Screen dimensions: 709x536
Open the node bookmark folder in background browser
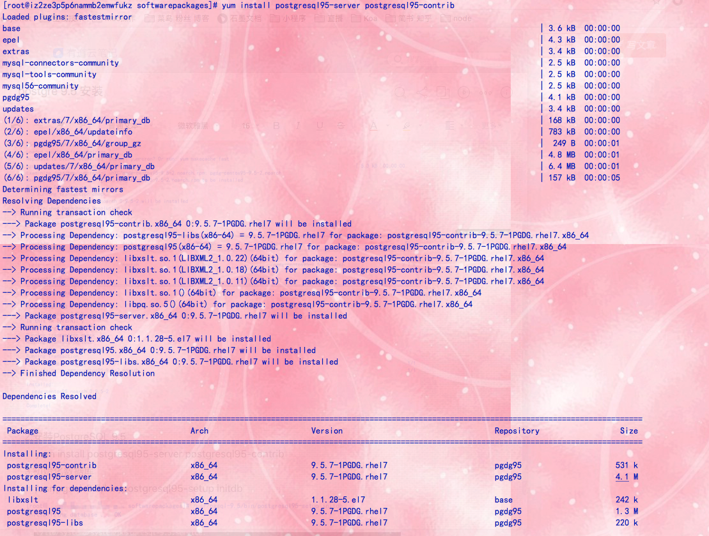coord(456,19)
